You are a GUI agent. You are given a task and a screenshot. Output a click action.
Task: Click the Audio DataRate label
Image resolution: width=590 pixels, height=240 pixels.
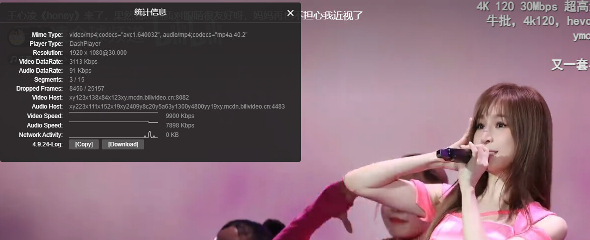(41, 71)
